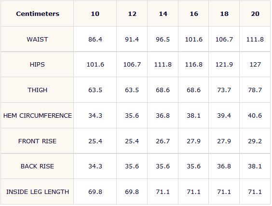
Task: Click the BACK RISE row label
Action: 37,166
